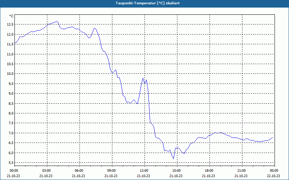The width and height of the screenshot is (289, 180).
Task: Click the '6,0' y-axis value
Action: [11, 153]
